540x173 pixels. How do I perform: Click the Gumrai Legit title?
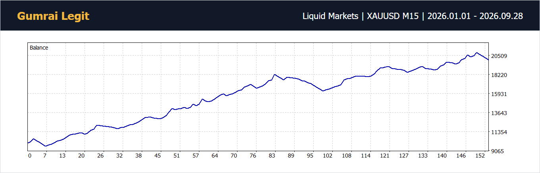pos(53,16)
